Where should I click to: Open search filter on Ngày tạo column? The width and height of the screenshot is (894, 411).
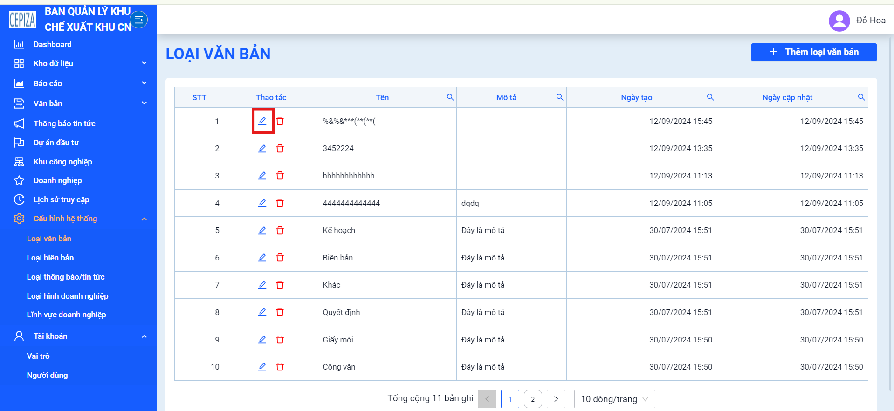point(710,97)
